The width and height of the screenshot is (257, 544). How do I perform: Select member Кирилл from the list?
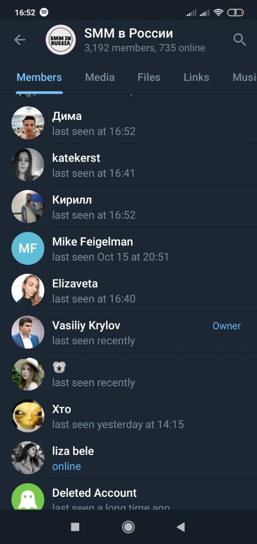click(128, 207)
